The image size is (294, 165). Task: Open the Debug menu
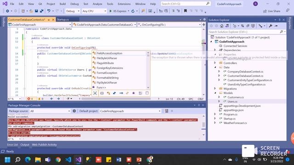[74, 4]
